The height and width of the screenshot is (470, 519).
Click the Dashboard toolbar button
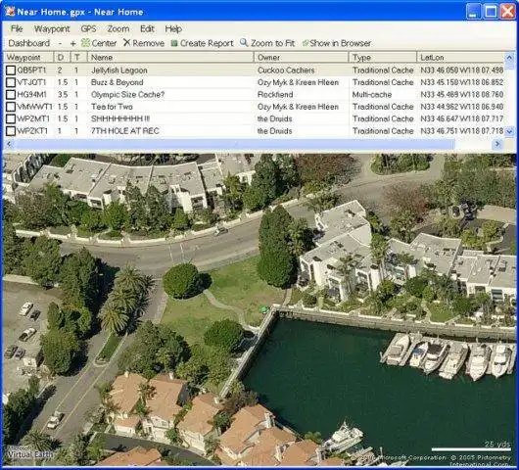point(29,43)
